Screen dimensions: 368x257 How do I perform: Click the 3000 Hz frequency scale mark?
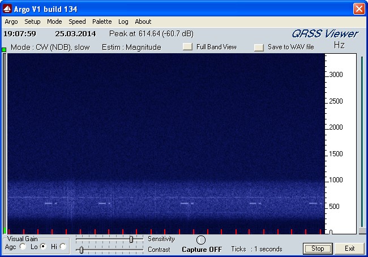336,75
